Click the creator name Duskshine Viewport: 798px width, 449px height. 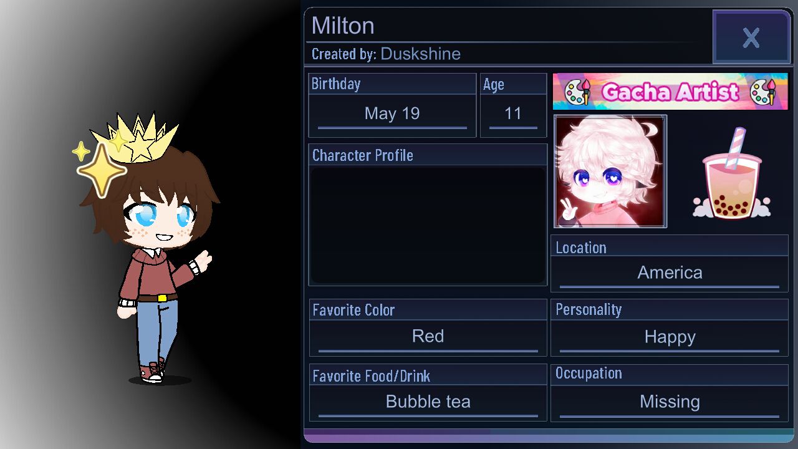pos(420,54)
